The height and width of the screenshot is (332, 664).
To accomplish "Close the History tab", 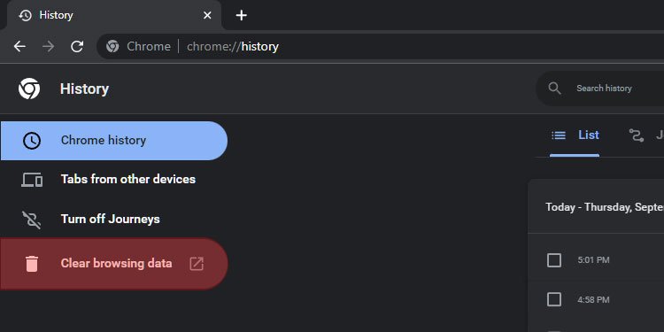I will pyautogui.click(x=207, y=15).
